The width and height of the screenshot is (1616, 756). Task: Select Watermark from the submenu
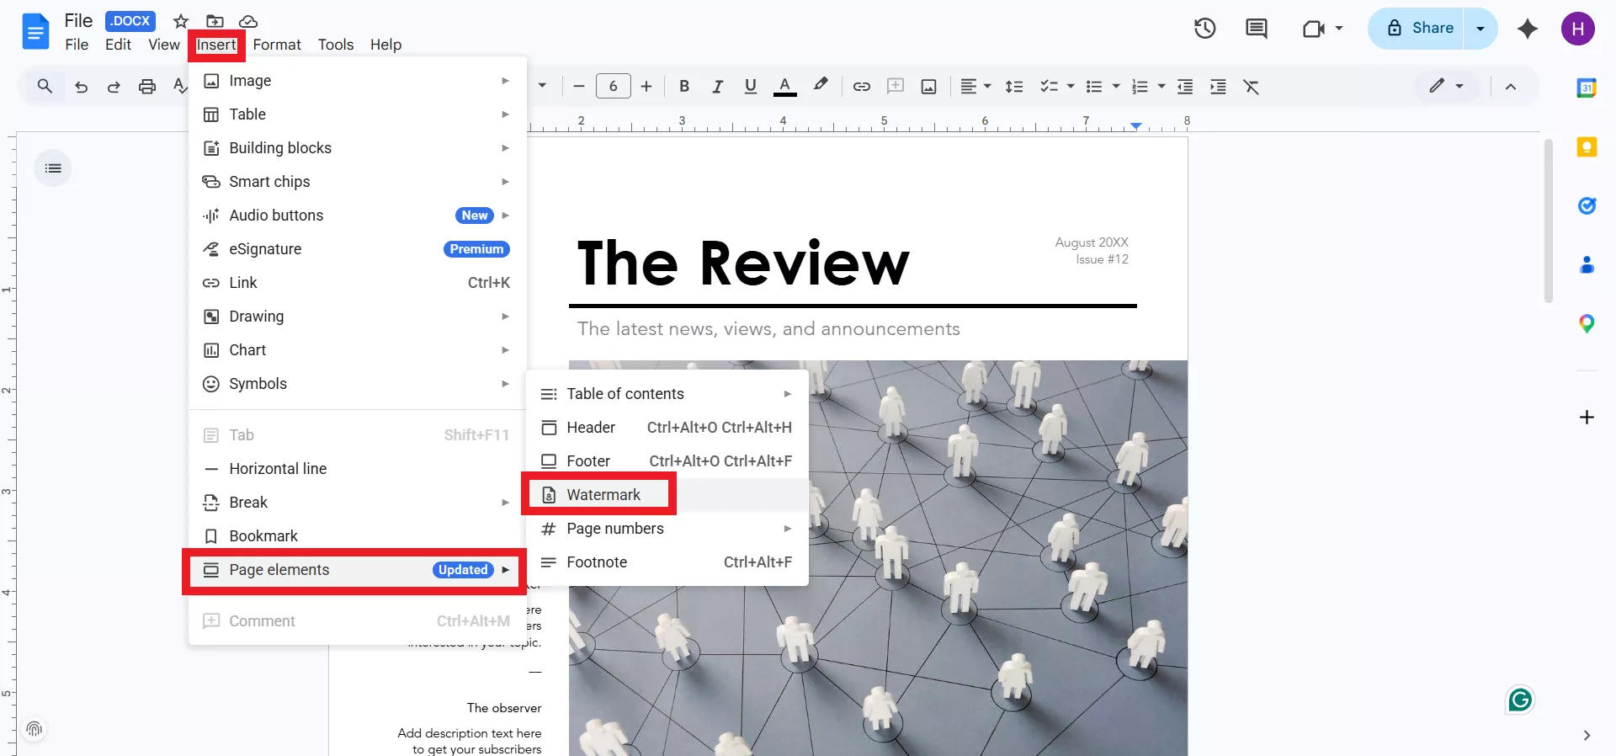(x=667, y=495)
